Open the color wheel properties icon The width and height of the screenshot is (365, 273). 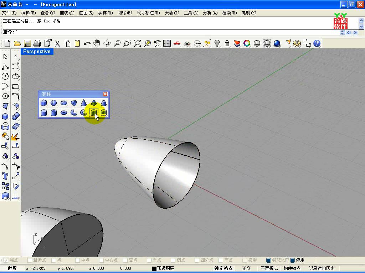pyautogui.click(x=247, y=43)
